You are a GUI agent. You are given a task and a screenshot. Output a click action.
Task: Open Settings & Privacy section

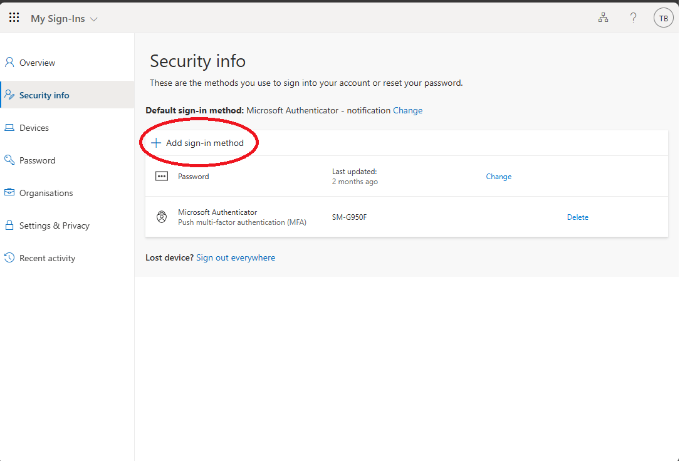click(x=54, y=225)
